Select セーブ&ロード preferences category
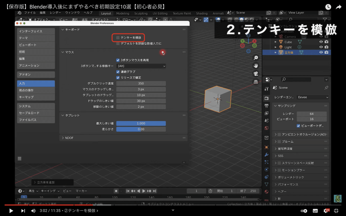Viewport: 346px width, 216px height. click(36, 113)
